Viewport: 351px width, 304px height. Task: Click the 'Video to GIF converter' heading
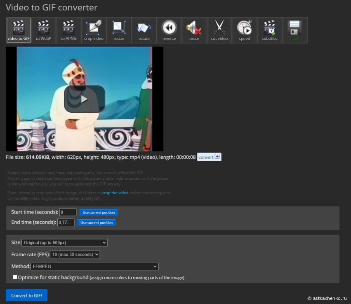click(x=52, y=7)
